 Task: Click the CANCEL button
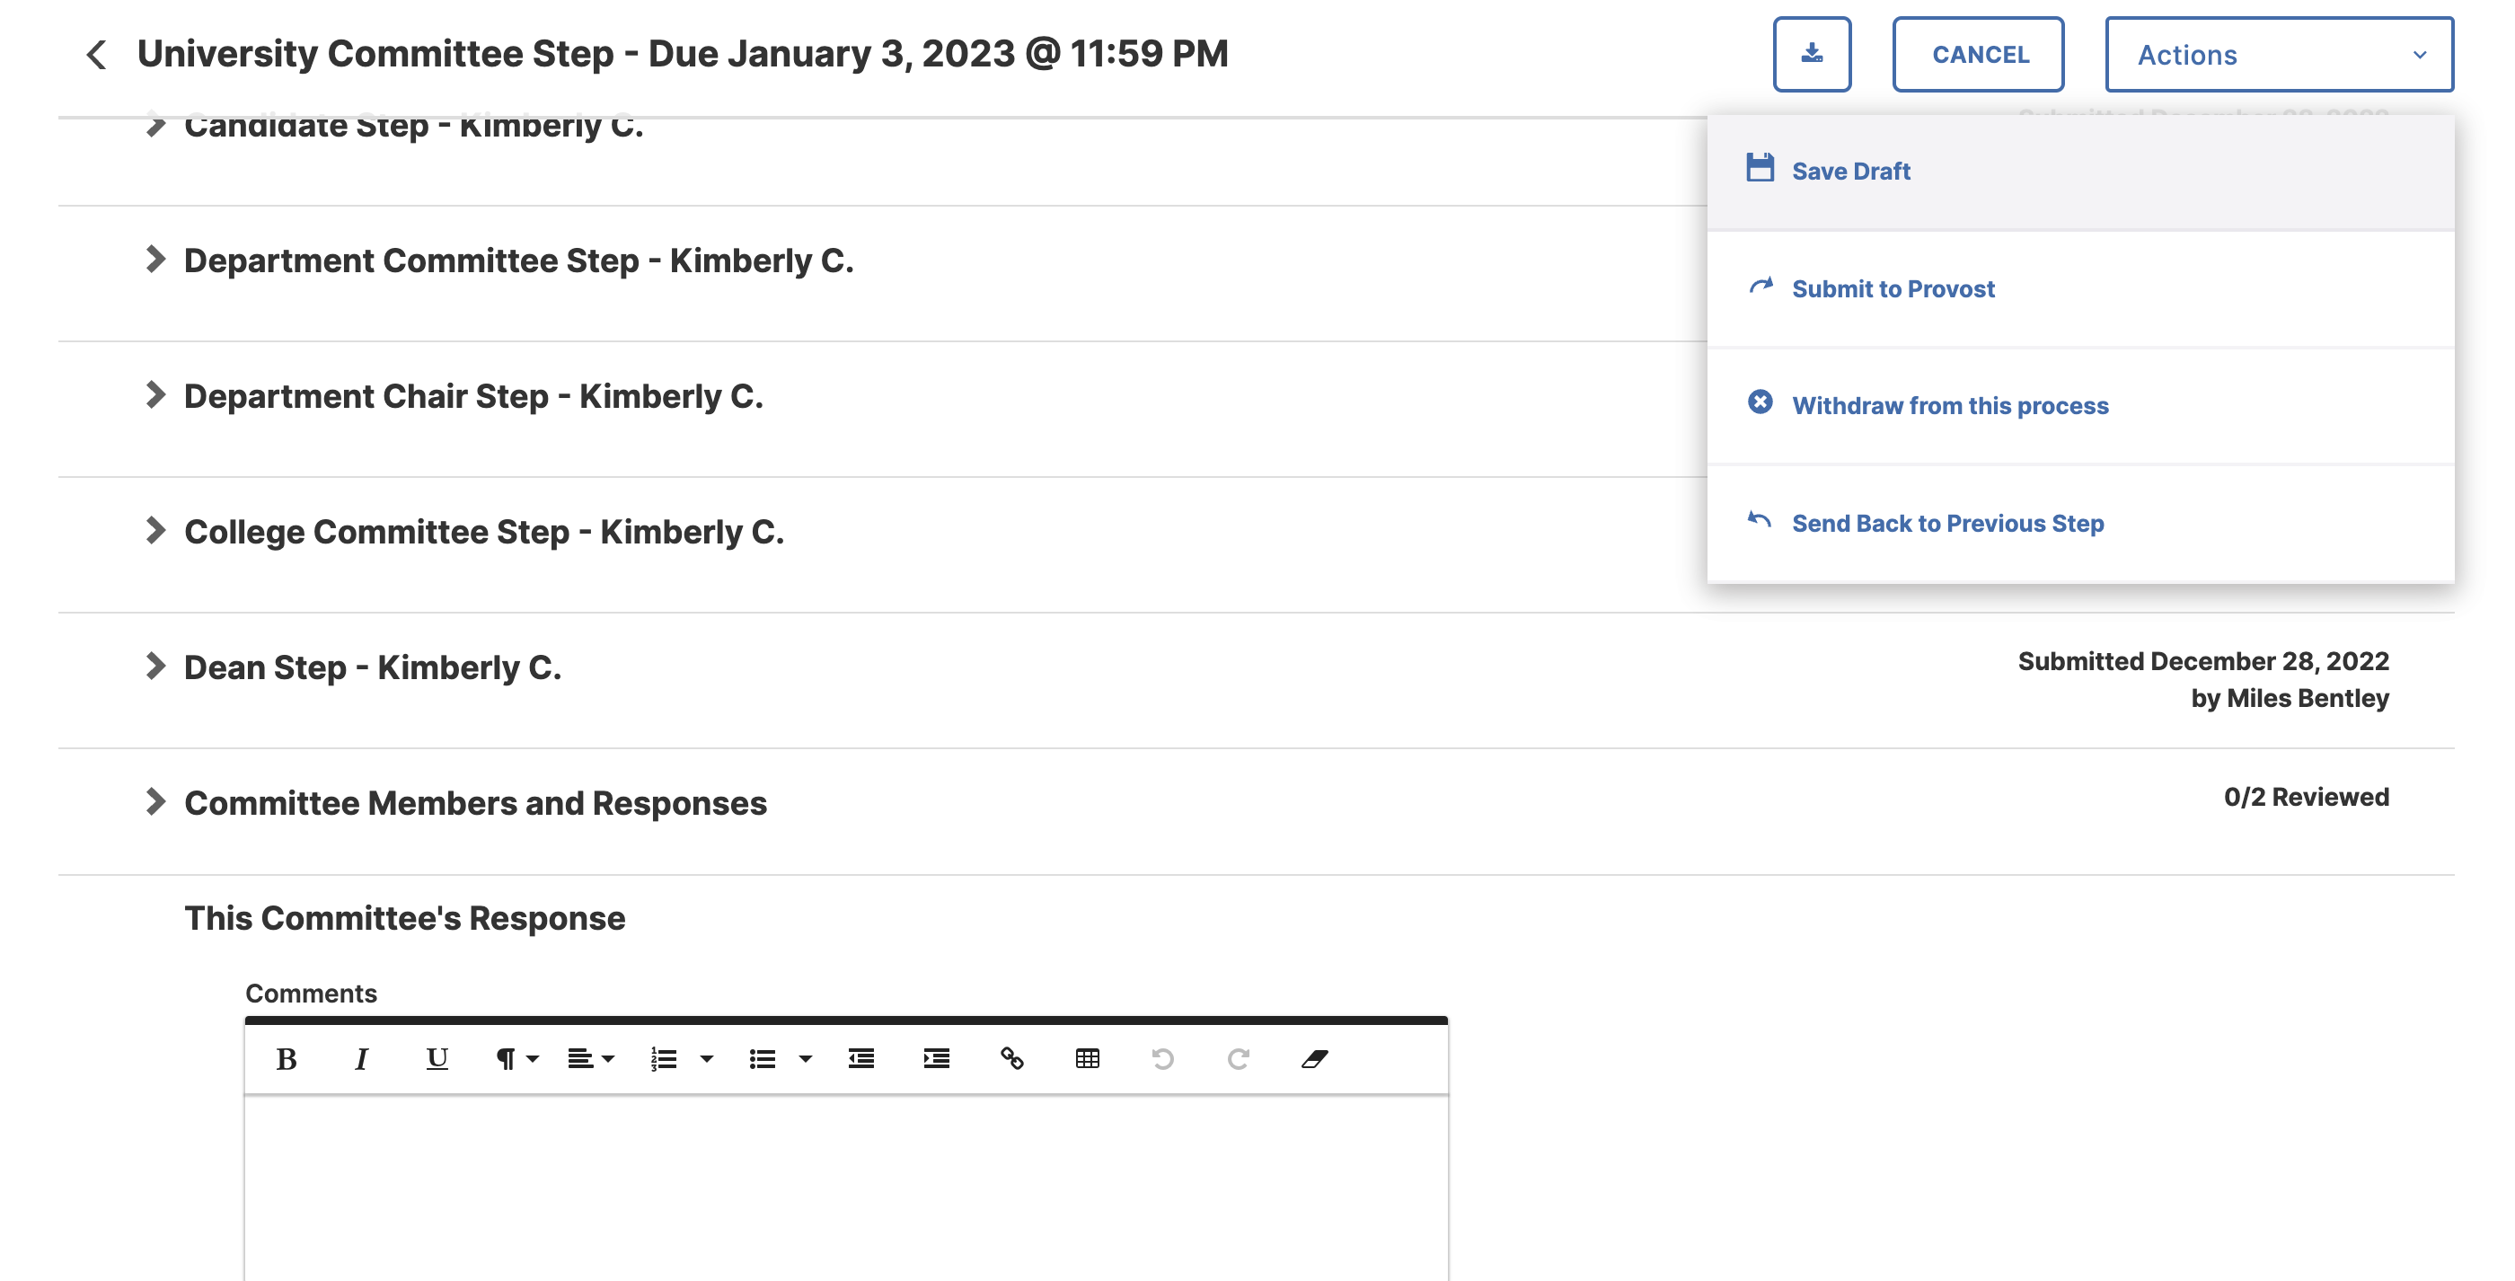(1978, 55)
